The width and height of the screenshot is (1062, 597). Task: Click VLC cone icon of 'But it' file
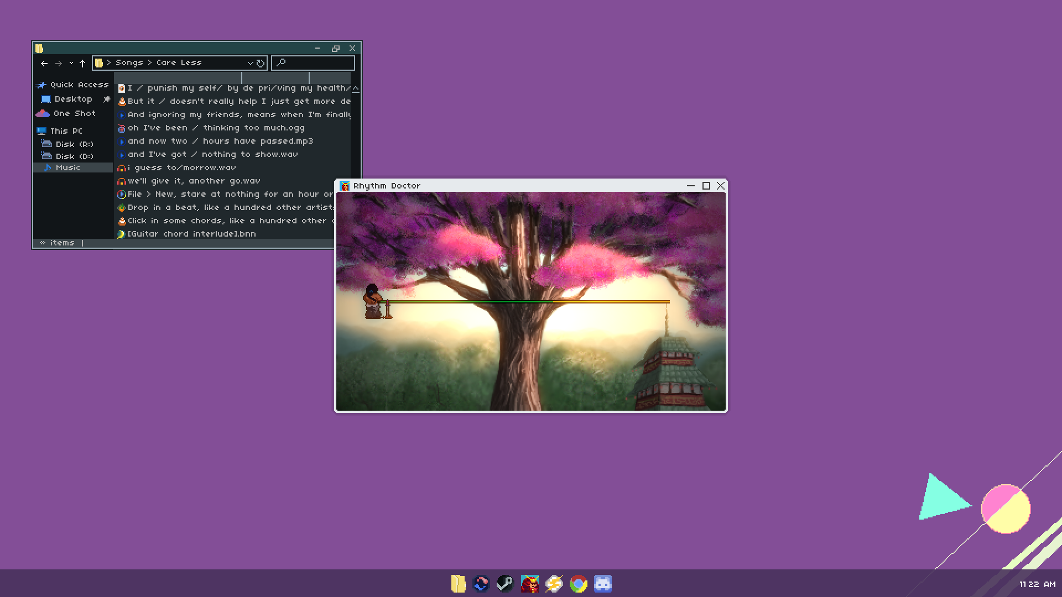click(122, 102)
